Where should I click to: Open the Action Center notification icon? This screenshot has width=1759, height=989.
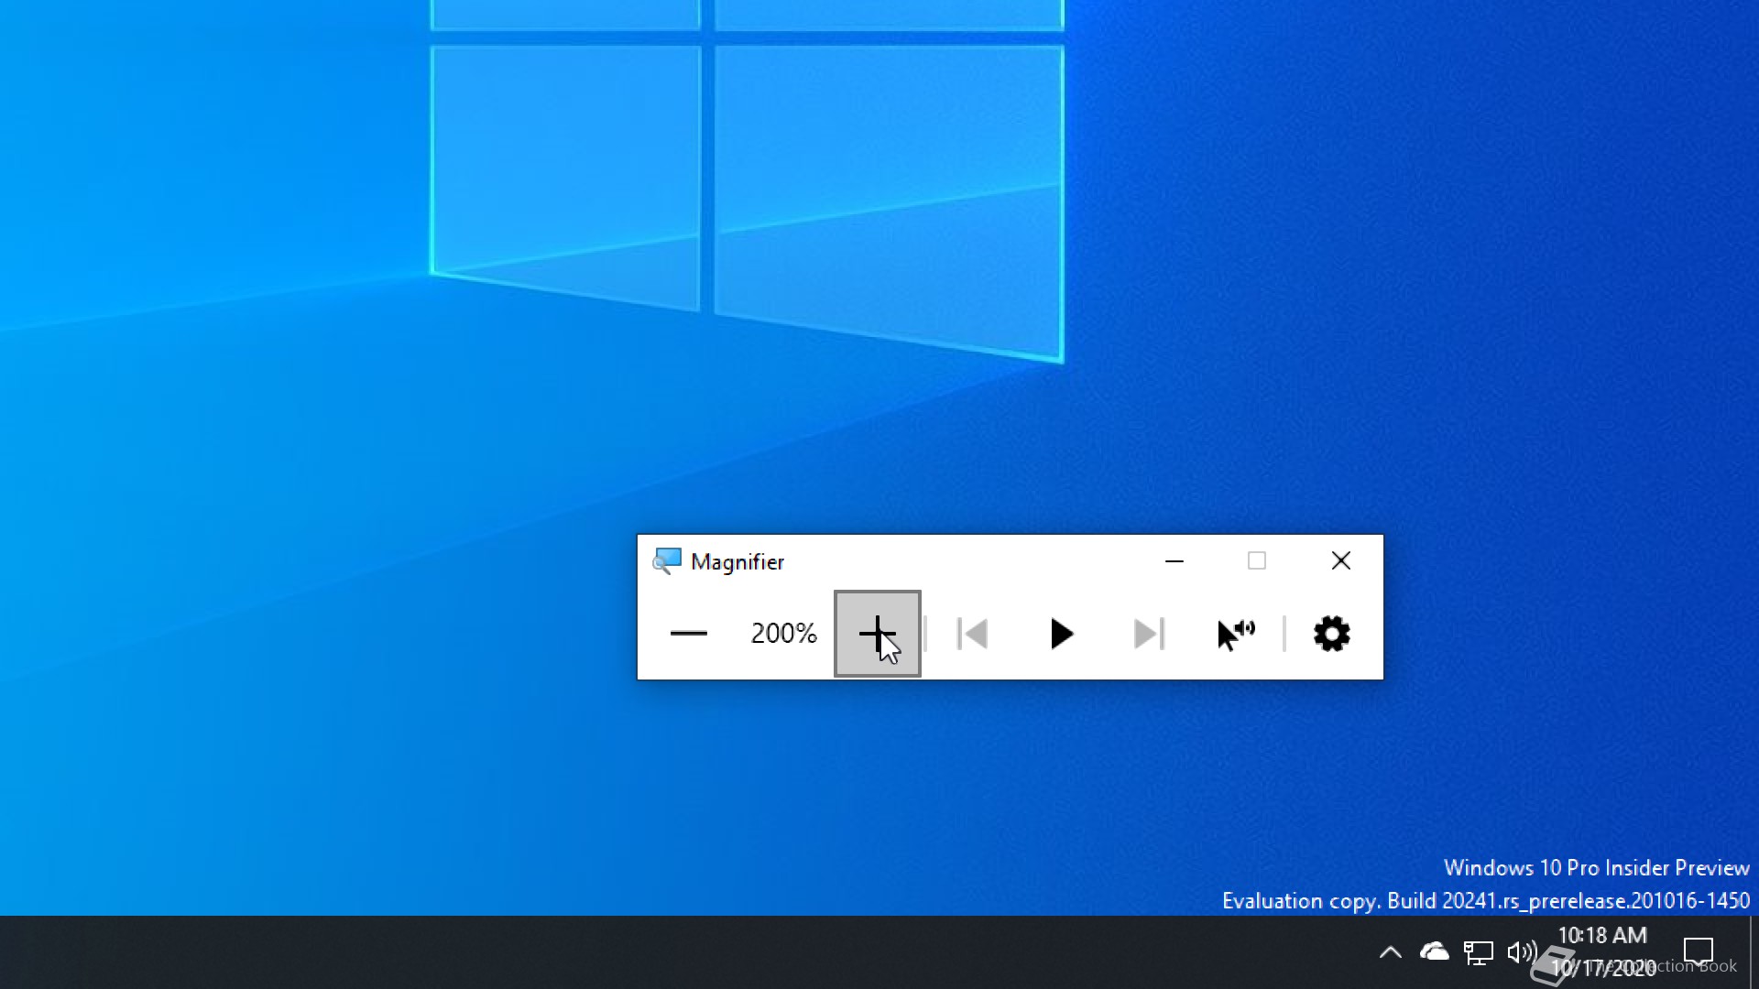(1699, 952)
